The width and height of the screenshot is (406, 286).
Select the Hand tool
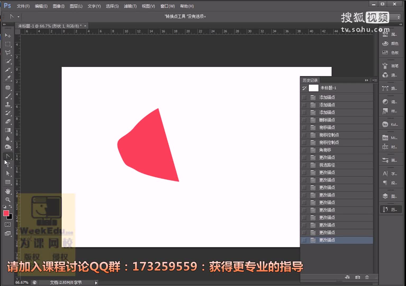click(x=8, y=191)
